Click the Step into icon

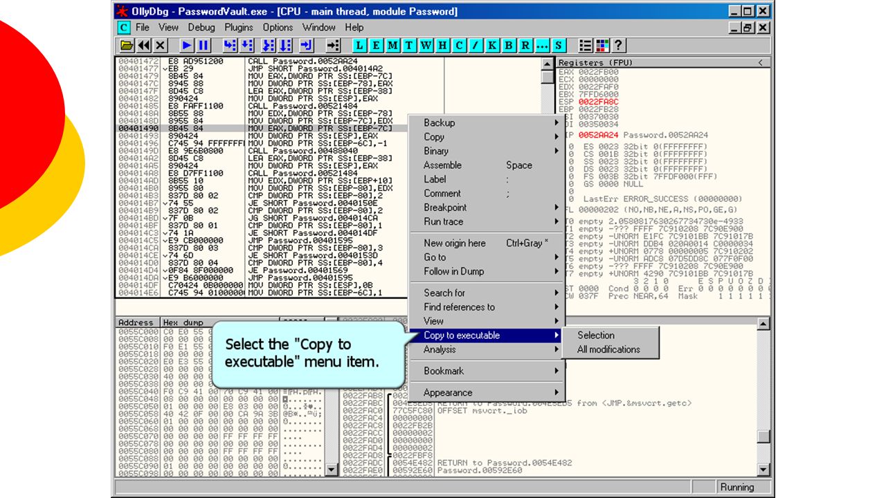tap(230, 46)
